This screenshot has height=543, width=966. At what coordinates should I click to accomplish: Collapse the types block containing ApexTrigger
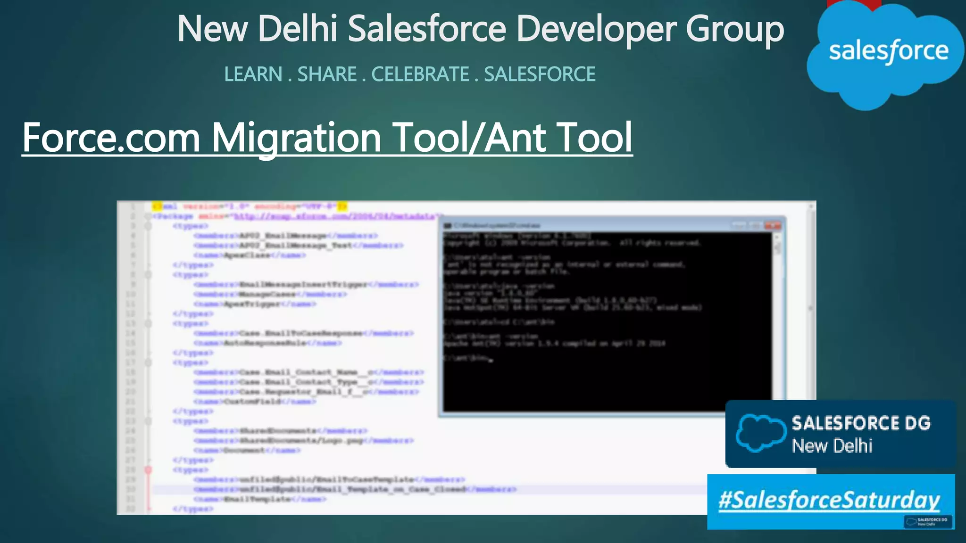(x=148, y=275)
